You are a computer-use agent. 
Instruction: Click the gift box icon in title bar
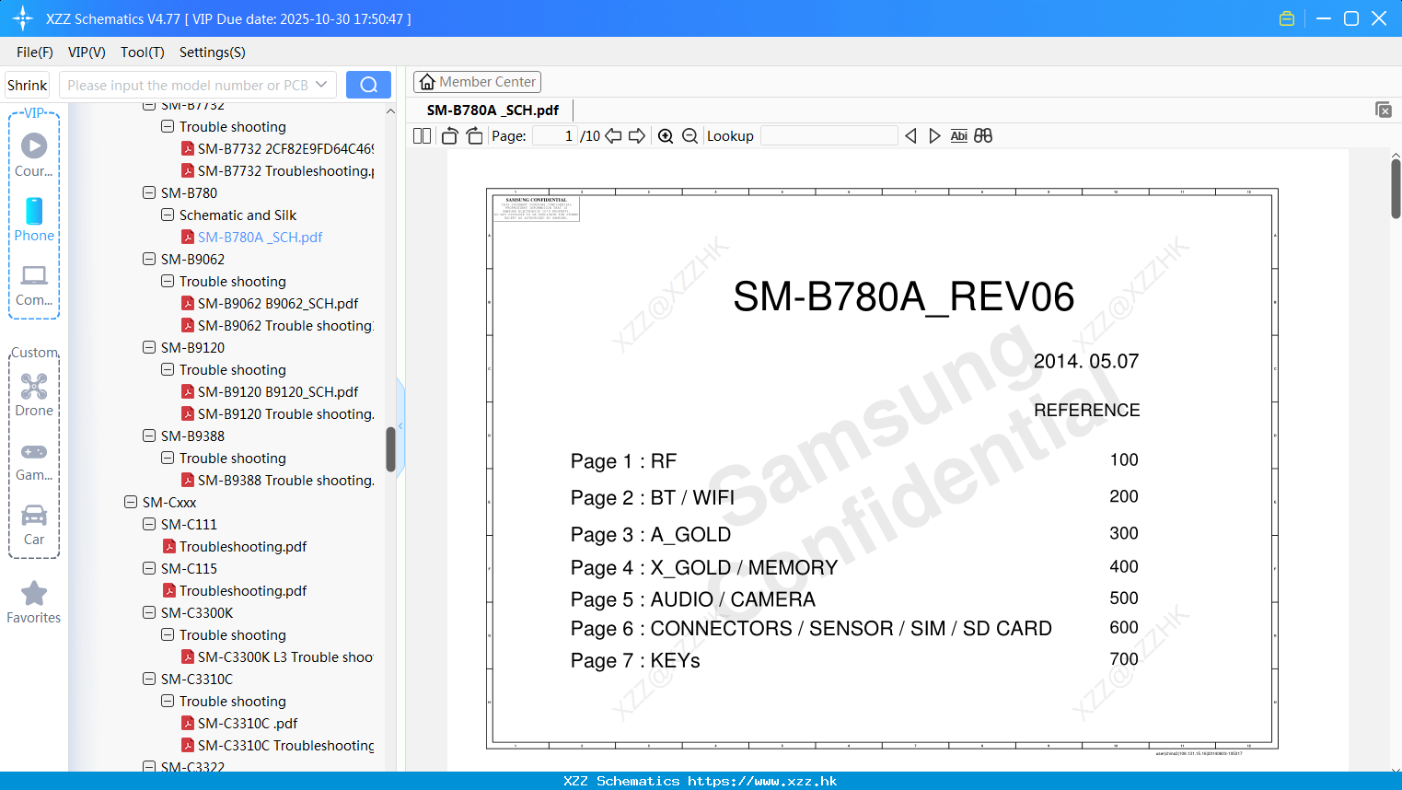1287,18
